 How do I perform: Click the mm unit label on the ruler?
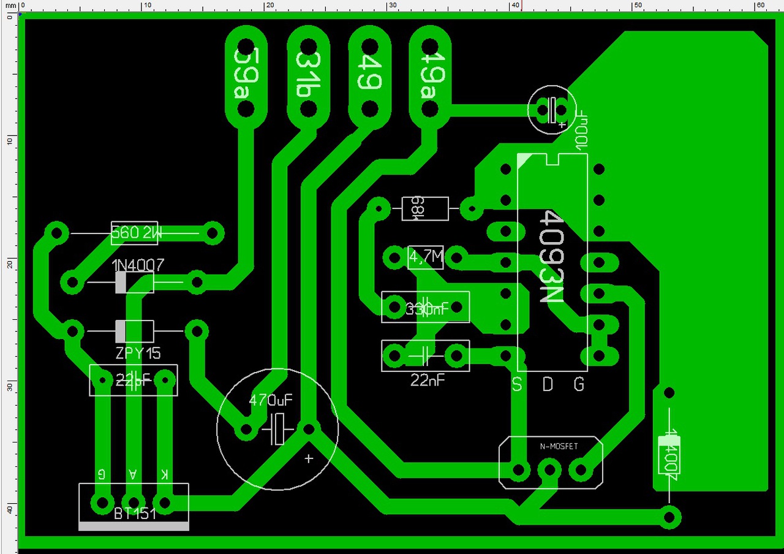pos(10,5)
